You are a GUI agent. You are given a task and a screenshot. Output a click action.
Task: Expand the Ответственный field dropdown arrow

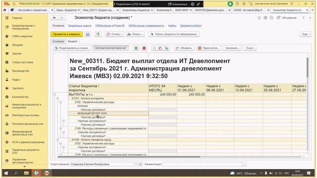pyautogui.click(x=136, y=164)
